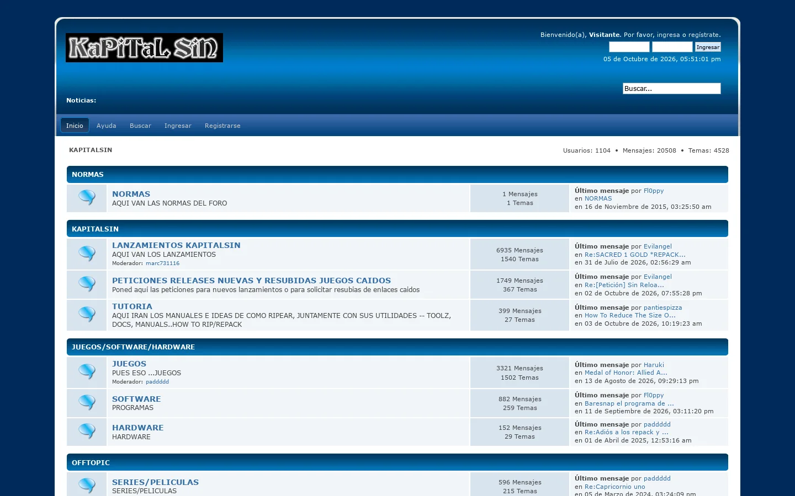Click the OFFTOPIC category header
The height and width of the screenshot is (496, 795).
tap(397, 462)
